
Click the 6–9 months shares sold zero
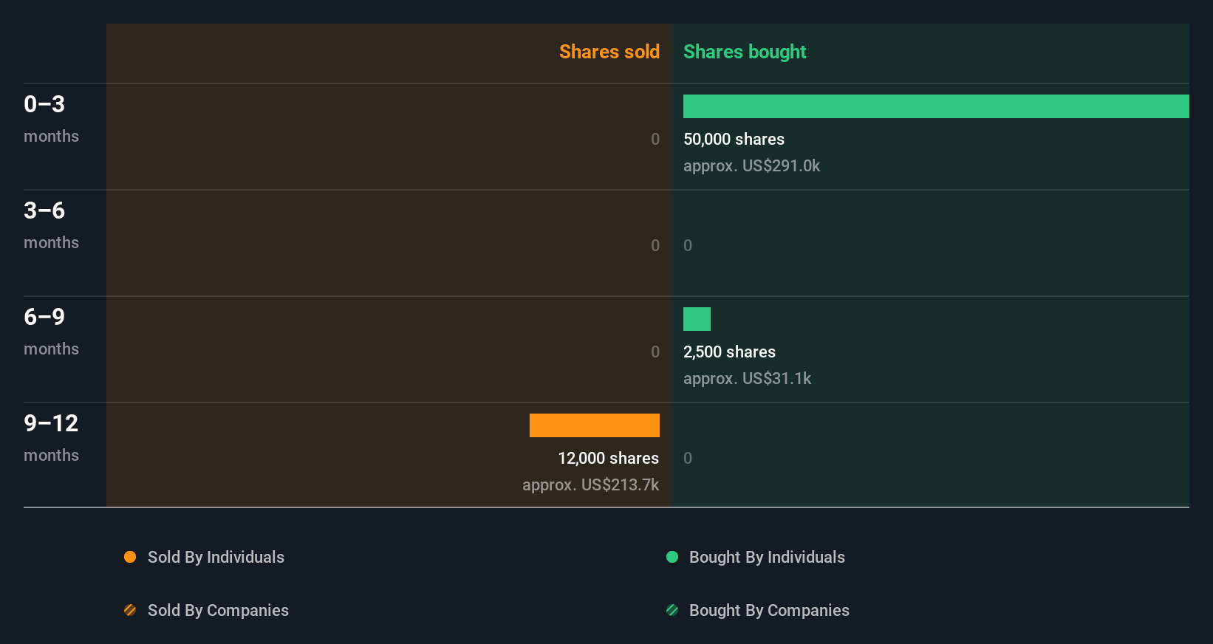point(655,352)
